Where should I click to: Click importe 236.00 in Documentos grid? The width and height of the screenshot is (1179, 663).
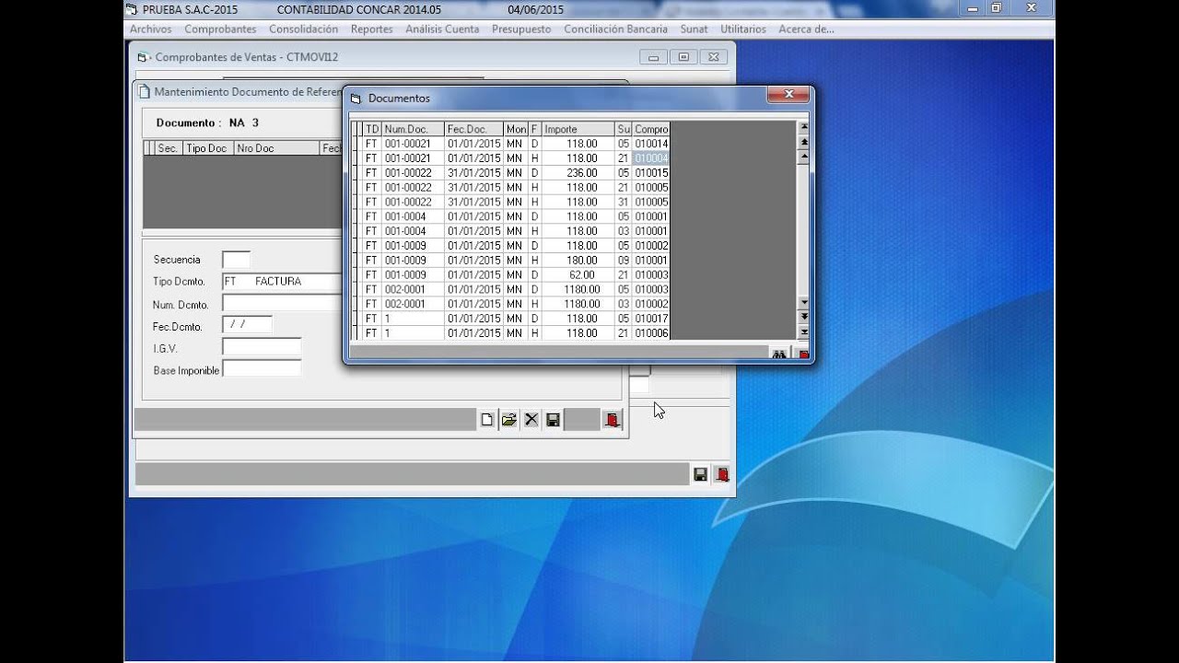(x=578, y=173)
